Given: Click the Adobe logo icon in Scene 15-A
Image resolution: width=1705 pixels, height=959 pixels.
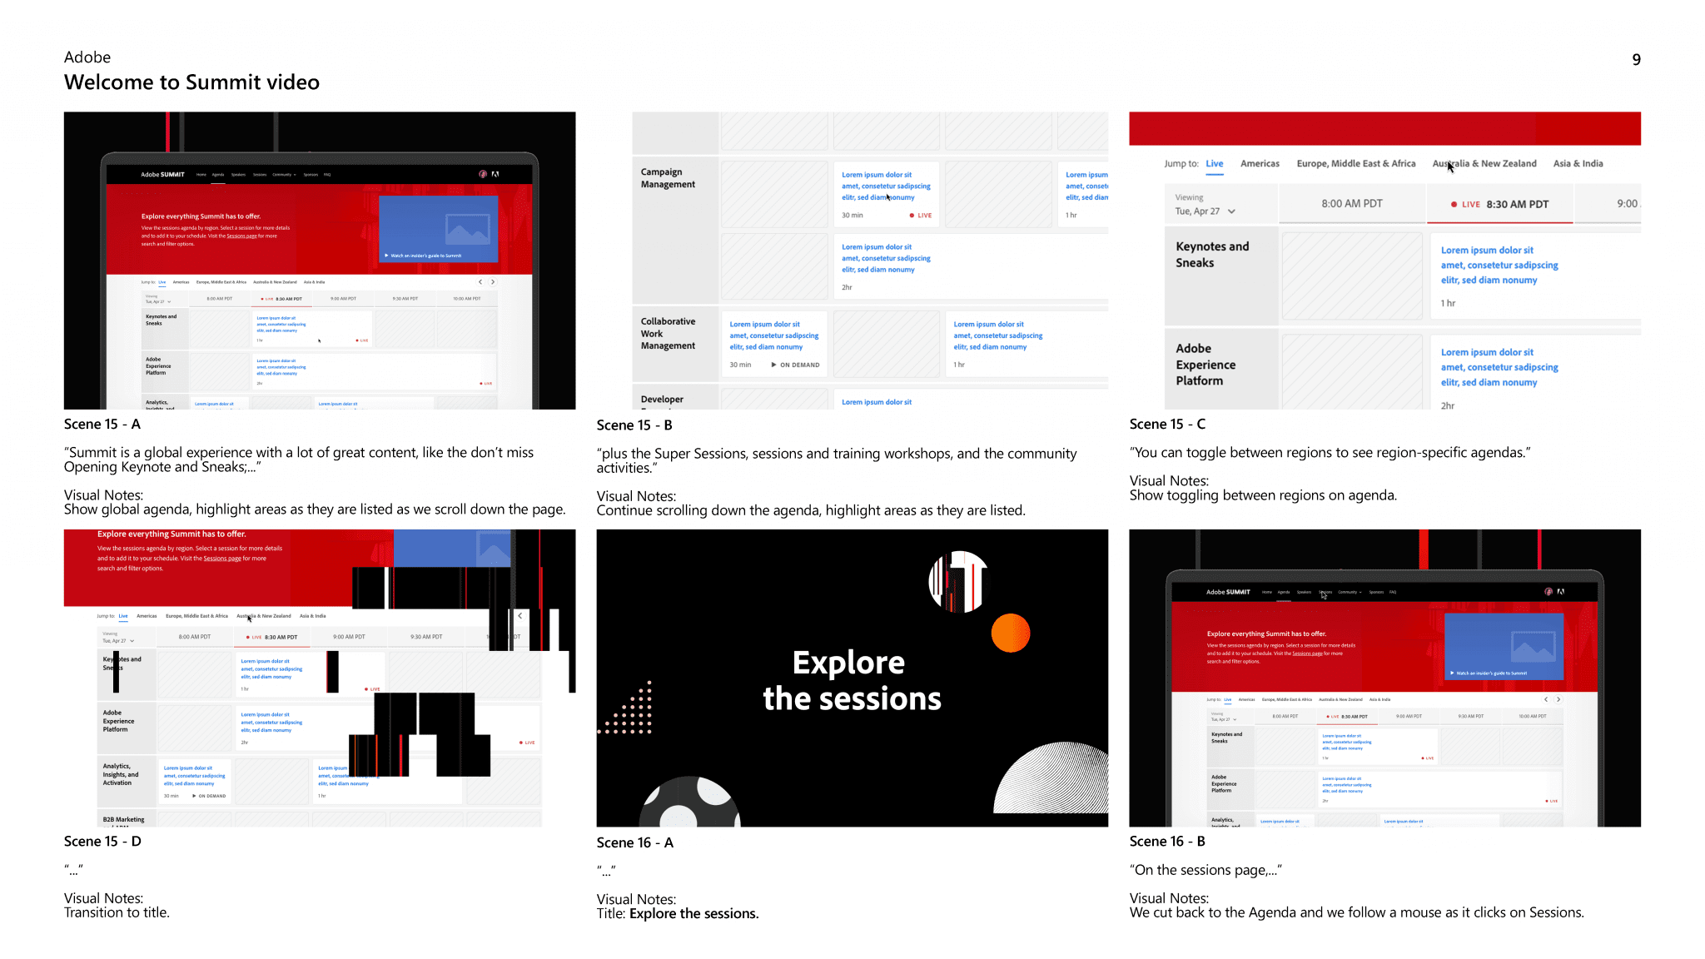Looking at the screenshot, I should (495, 174).
